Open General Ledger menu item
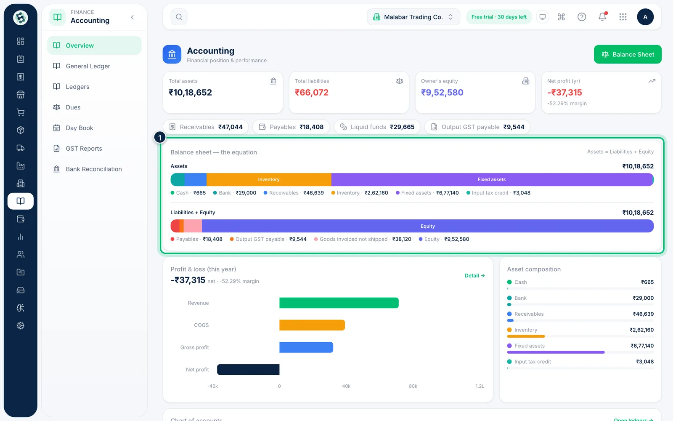This screenshot has height=421, width=673. 94,66
